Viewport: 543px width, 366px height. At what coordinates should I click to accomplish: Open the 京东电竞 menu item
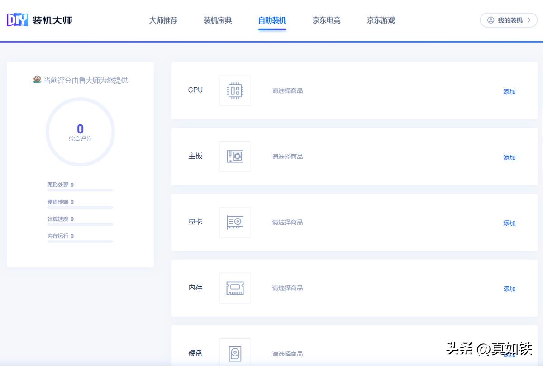point(326,20)
